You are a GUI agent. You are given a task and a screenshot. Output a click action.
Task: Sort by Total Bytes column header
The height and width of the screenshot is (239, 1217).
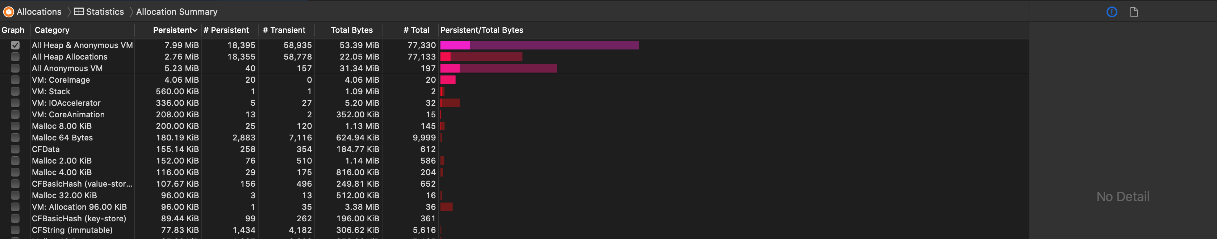351,30
